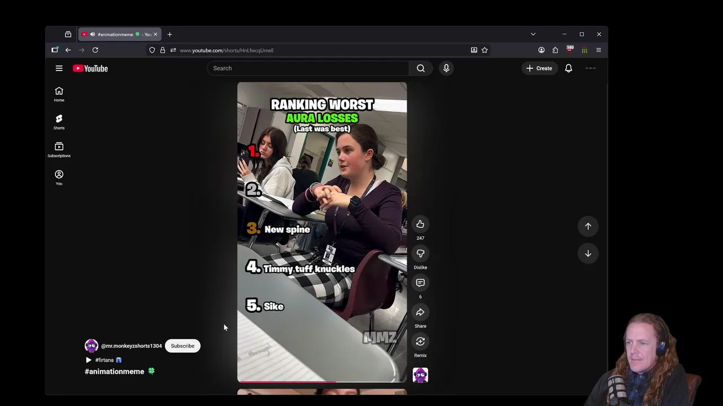The width and height of the screenshot is (723, 406).
Task: Open the browser extensions puzzle icon
Action: tap(555, 50)
